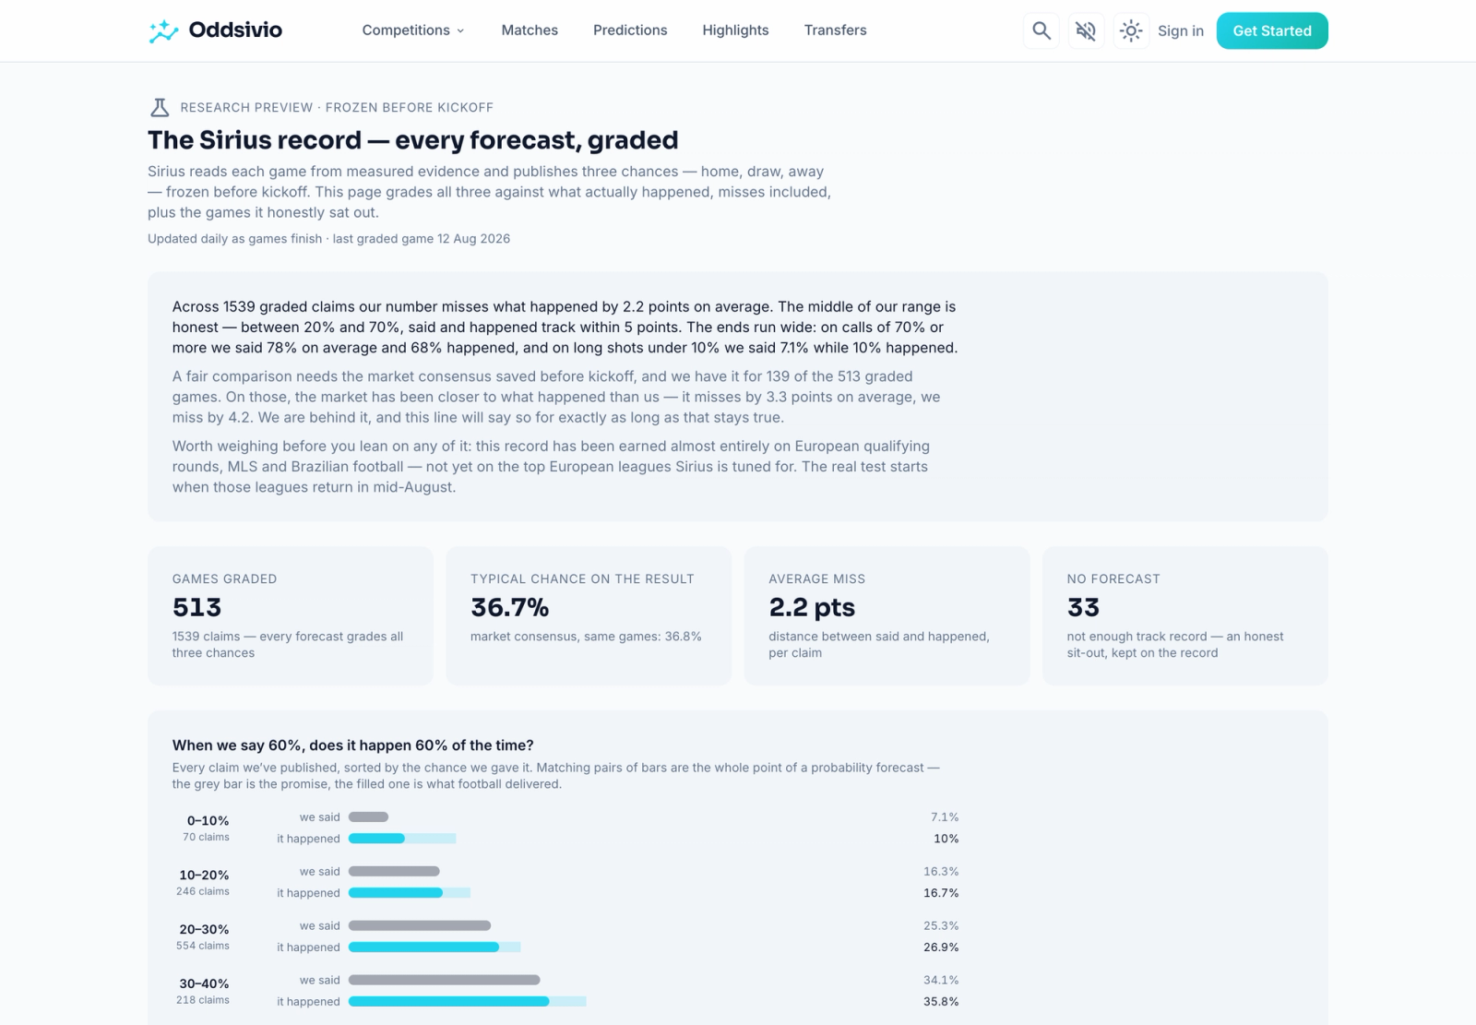Open the Matches nav item
Viewport: 1476px width, 1025px height.
[530, 30]
